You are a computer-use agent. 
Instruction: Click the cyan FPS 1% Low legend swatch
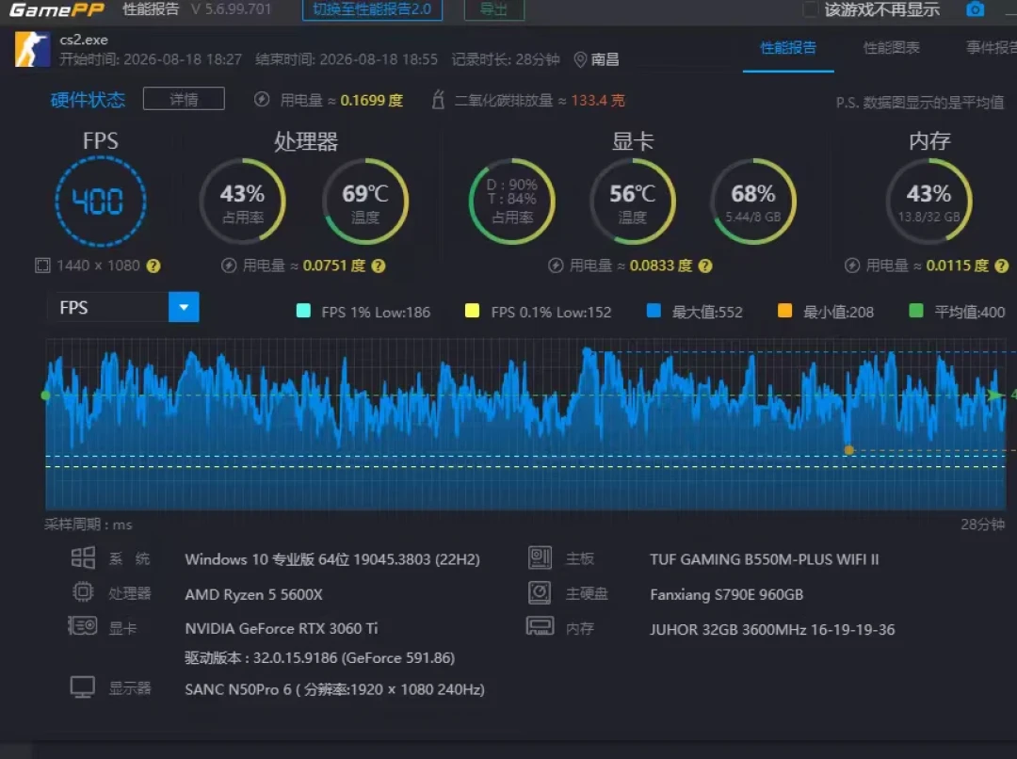pos(303,311)
